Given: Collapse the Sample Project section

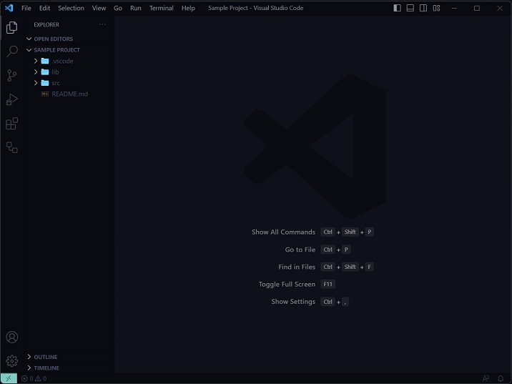Looking at the screenshot, I should (29, 50).
